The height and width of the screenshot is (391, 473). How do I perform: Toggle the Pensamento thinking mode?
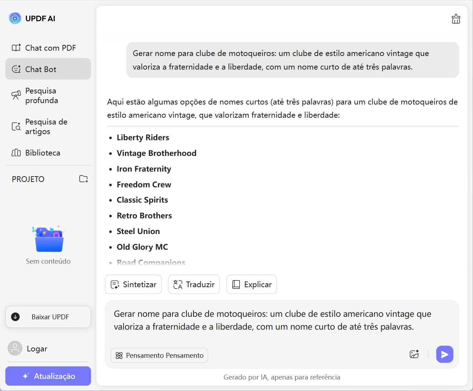tap(159, 355)
